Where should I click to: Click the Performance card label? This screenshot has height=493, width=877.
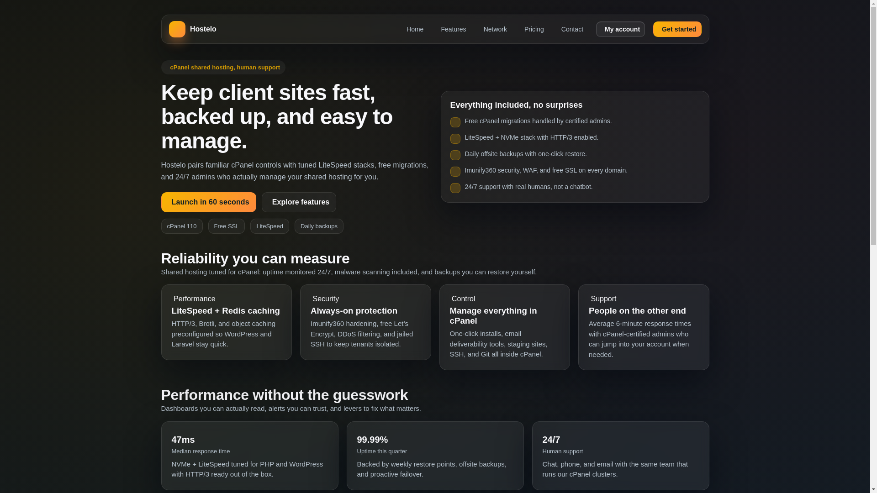194,299
